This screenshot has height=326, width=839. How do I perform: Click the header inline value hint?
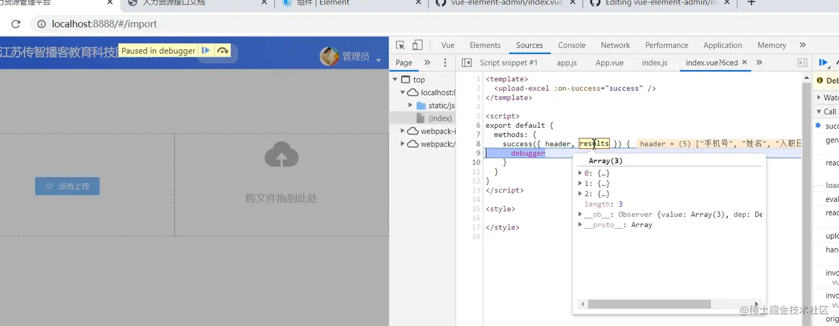pyautogui.click(x=720, y=144)
